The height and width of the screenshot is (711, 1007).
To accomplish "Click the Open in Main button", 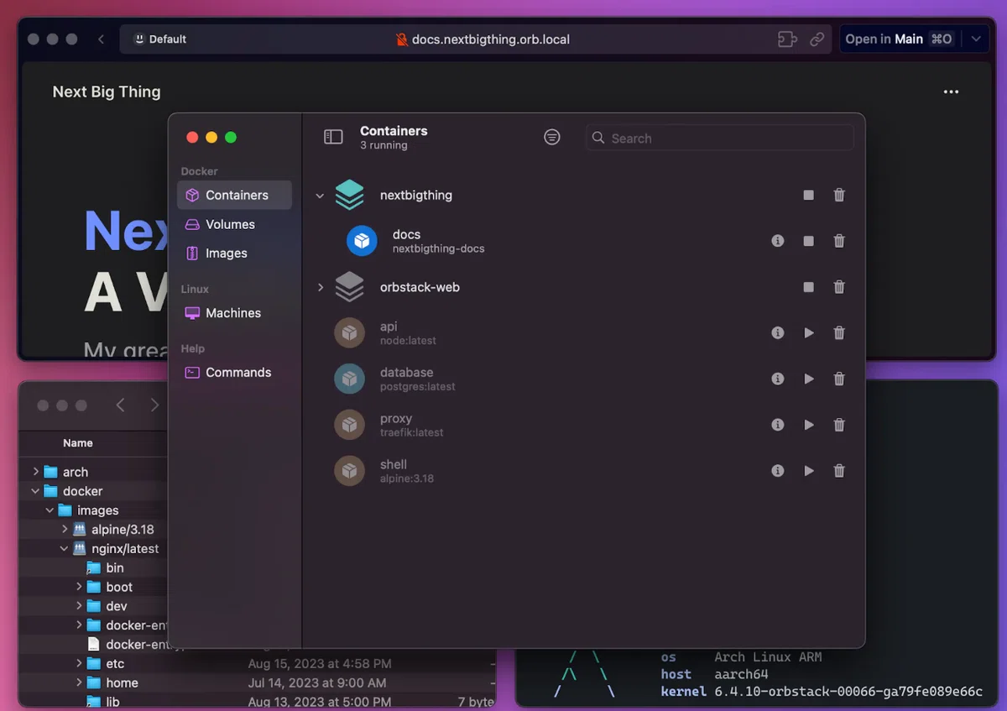I will (899, 39).
